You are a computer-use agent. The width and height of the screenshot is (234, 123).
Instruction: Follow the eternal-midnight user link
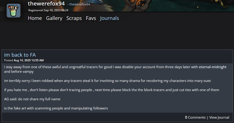(213, 67)
